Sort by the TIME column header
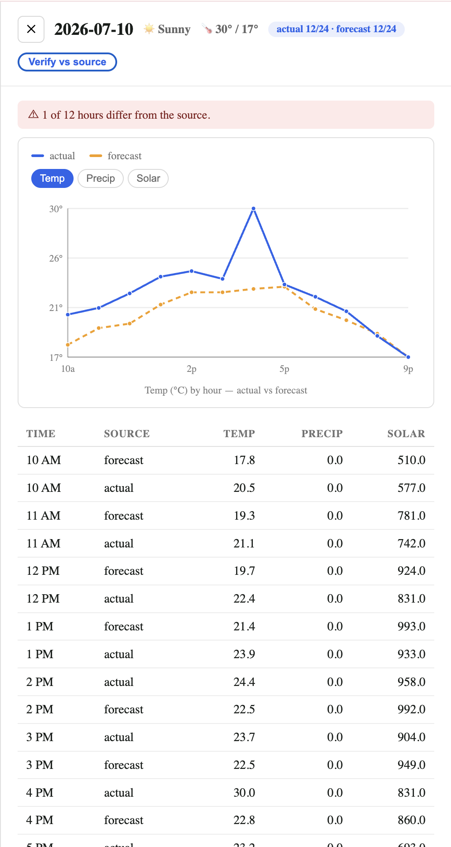The height and width of the screenshot is (847, 451). coord(41,434)
